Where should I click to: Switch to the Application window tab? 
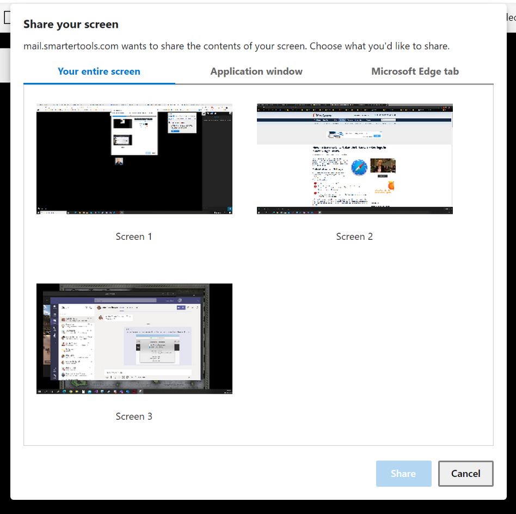[256, 71]
